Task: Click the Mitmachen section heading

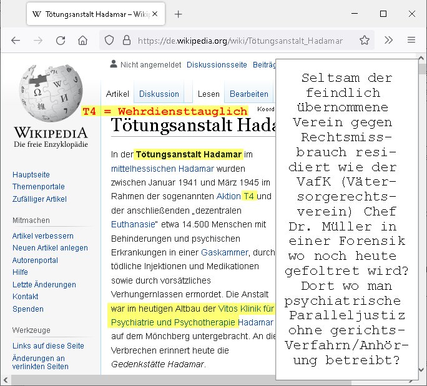Action: 31,220
